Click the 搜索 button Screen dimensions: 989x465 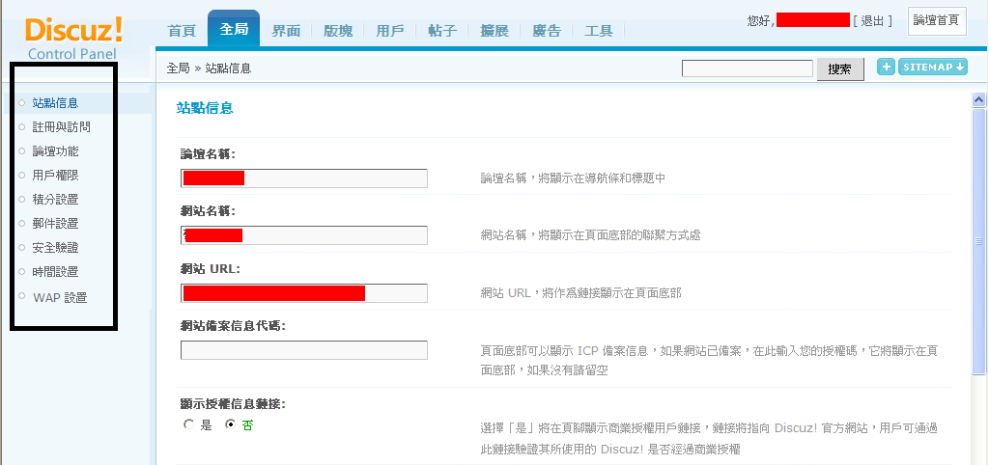tap(840, 69)
